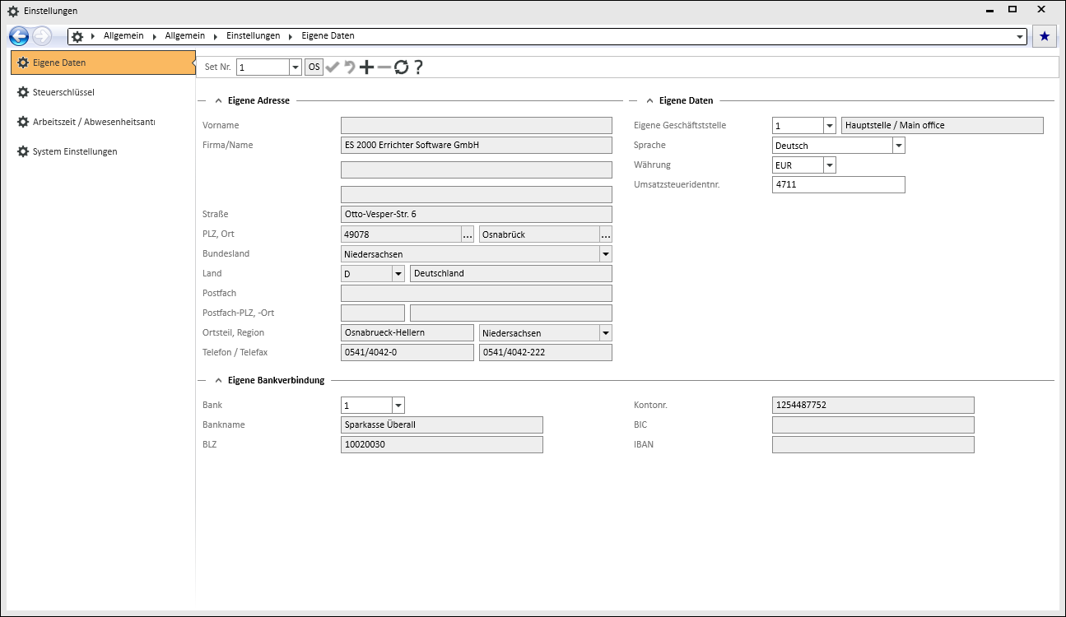
Task: Add this page to favorites with the star
Action: (x=1045, y=36)
